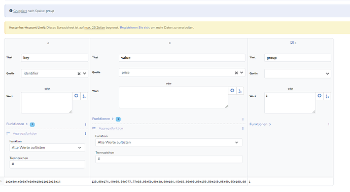Image resolution: width=350 pixels, height=192 pixels.
Task: Open the Alle Werte auflisten dropdown in the value column
Action: tap(169, 142)
